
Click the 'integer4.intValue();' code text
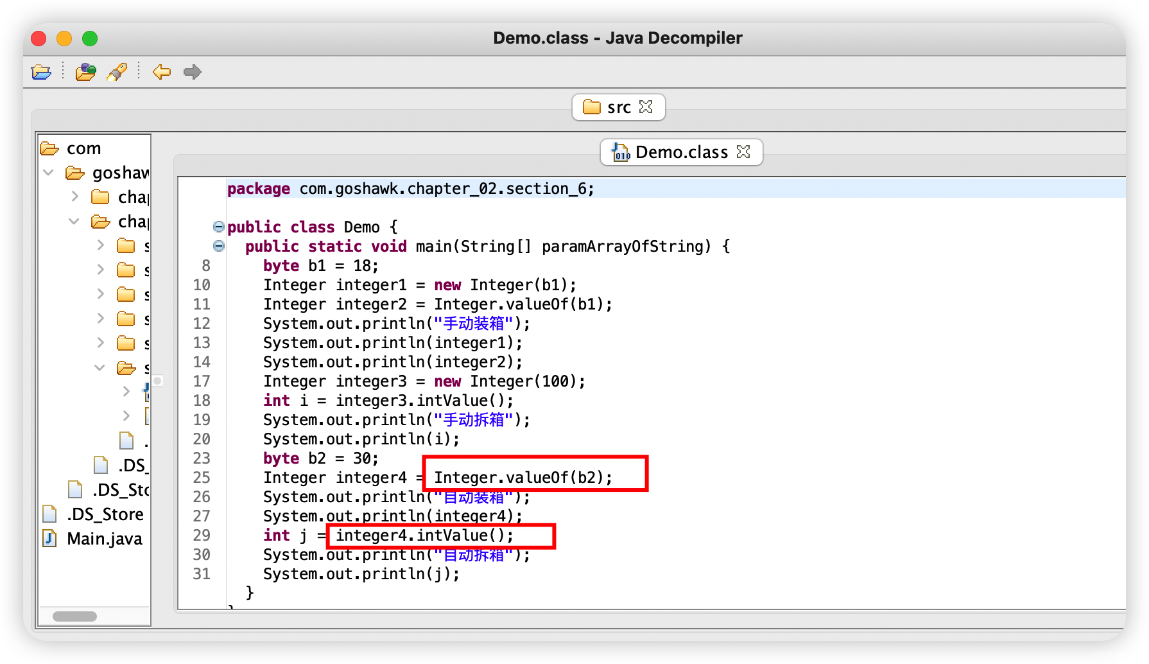[424, 536]
